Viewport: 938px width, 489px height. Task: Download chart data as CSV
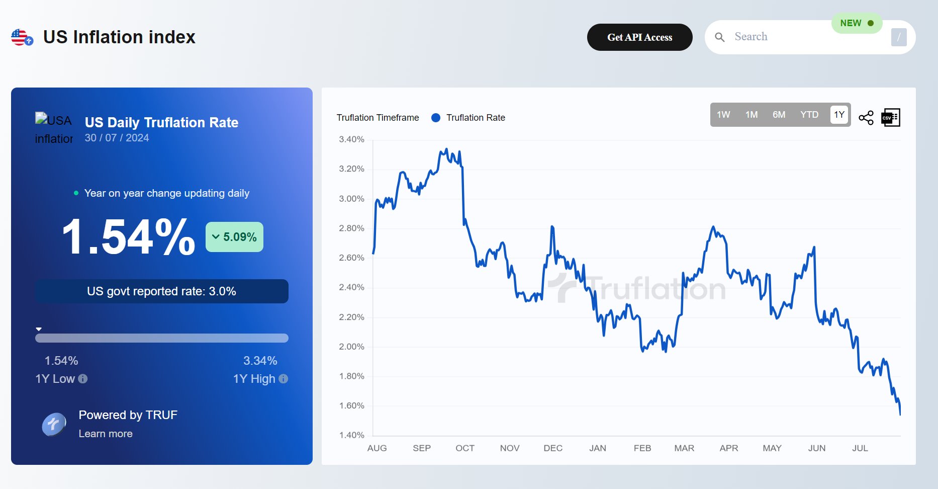890,118
